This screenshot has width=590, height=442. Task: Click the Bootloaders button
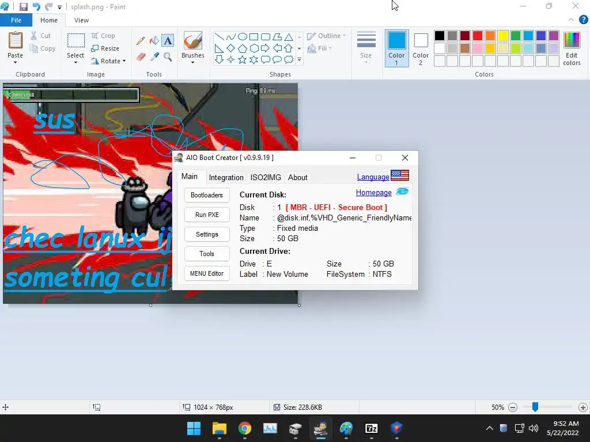point(207,195)
